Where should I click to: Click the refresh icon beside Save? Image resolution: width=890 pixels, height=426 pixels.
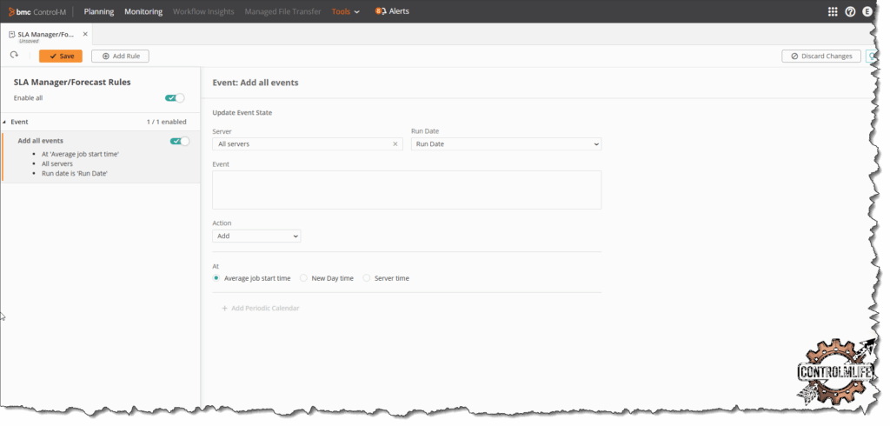pos(14,56)
